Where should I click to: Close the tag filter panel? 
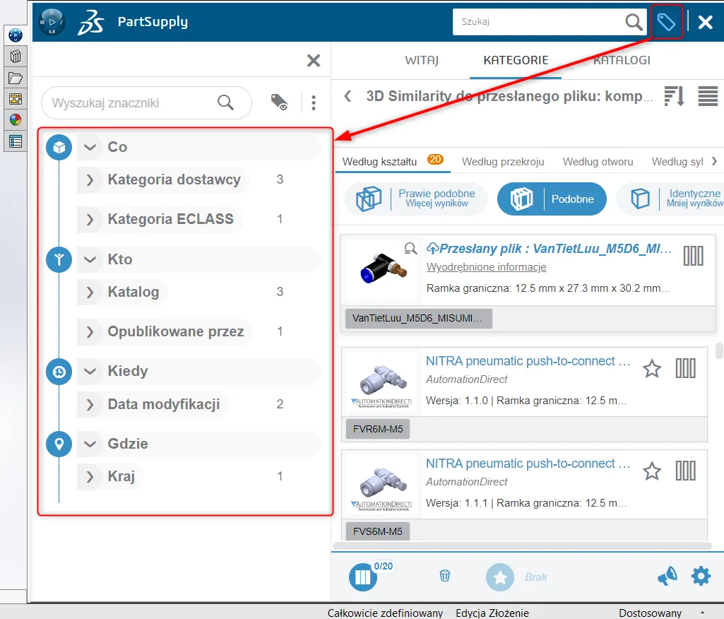pos(314,60)
